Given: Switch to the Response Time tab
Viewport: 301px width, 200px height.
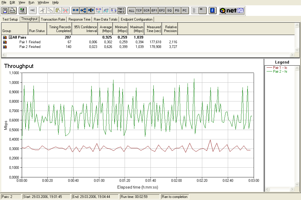Looking at the screenshot, I should 79,19.
